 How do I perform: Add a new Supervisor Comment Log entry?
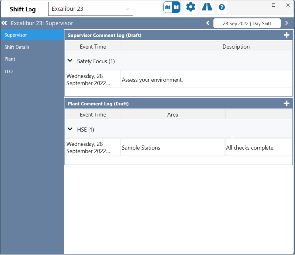(287, 35)
